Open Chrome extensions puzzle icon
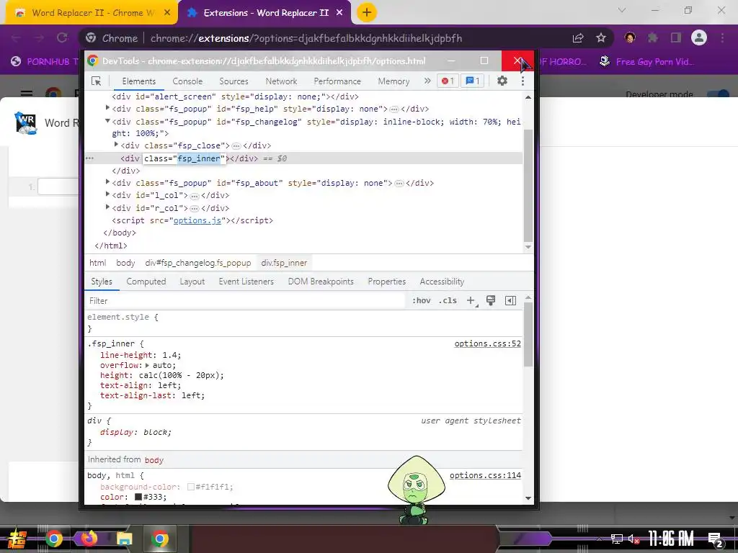Screen dimensions: 738x553 pyautogui.click(x=652, y=37)
